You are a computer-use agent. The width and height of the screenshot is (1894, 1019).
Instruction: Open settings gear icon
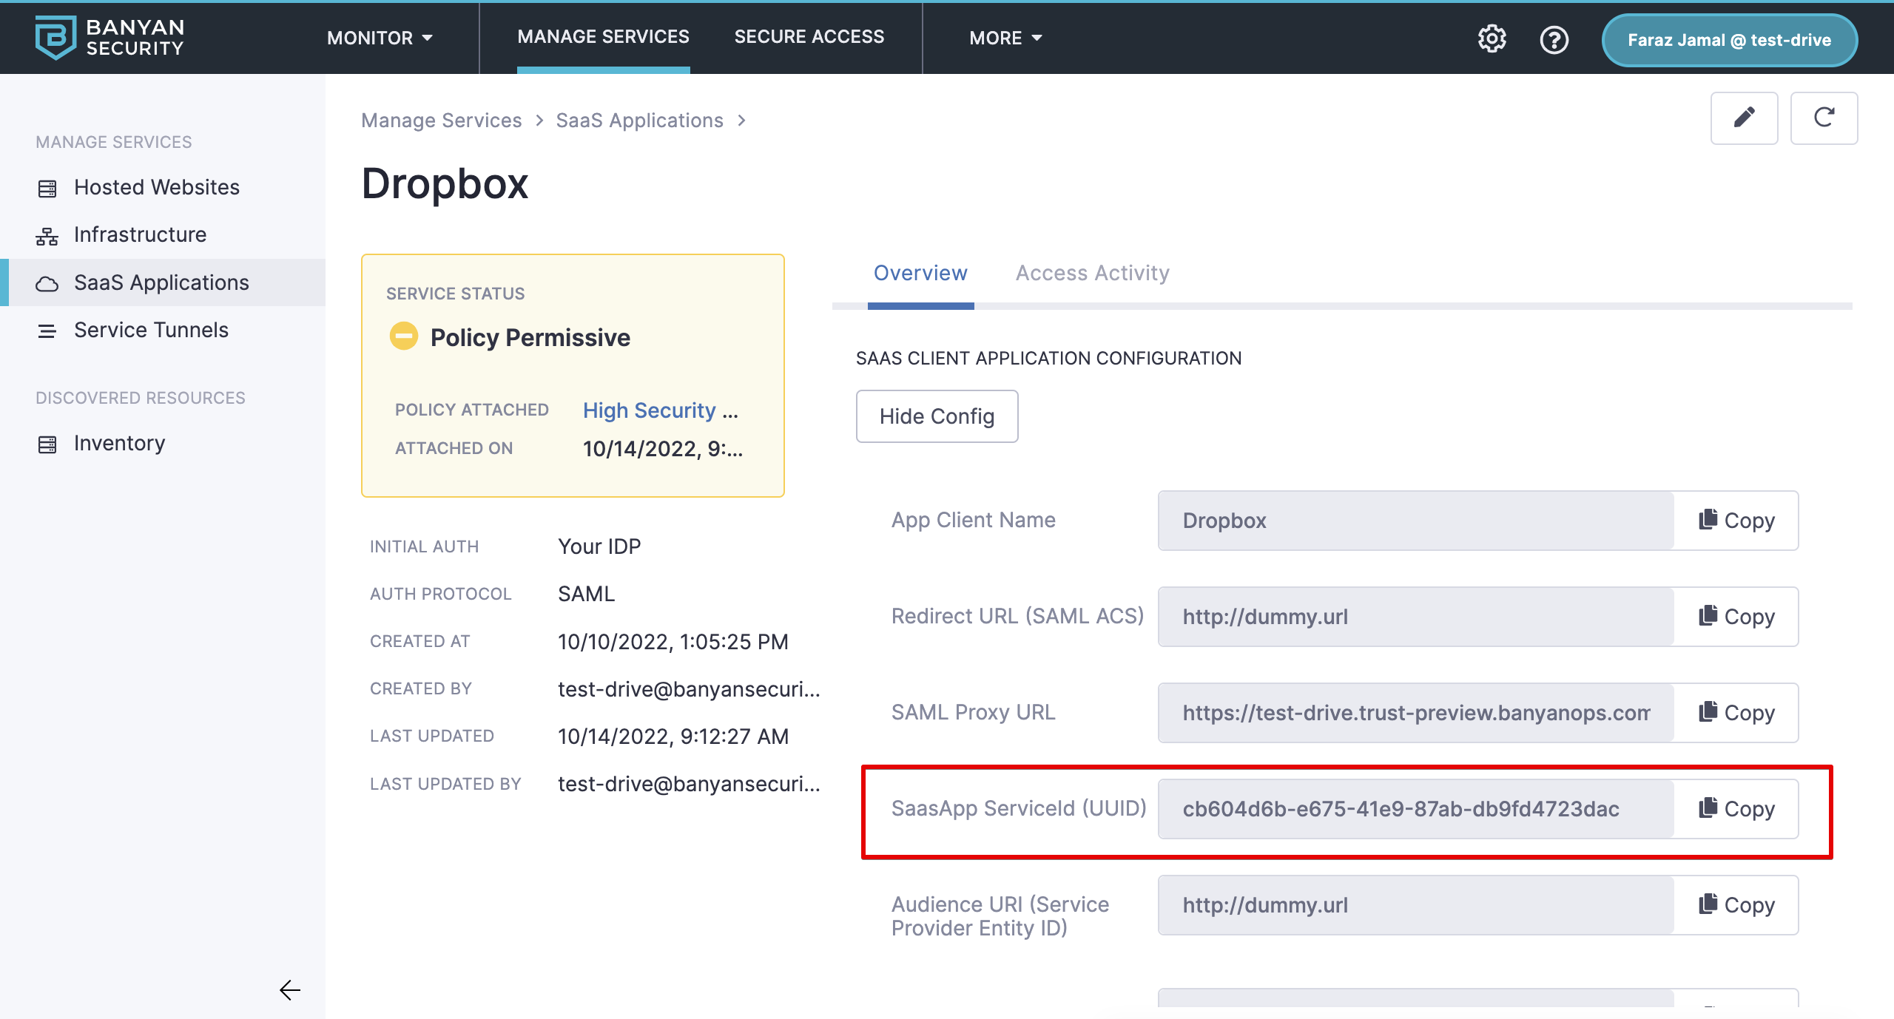click(1492, 39)
